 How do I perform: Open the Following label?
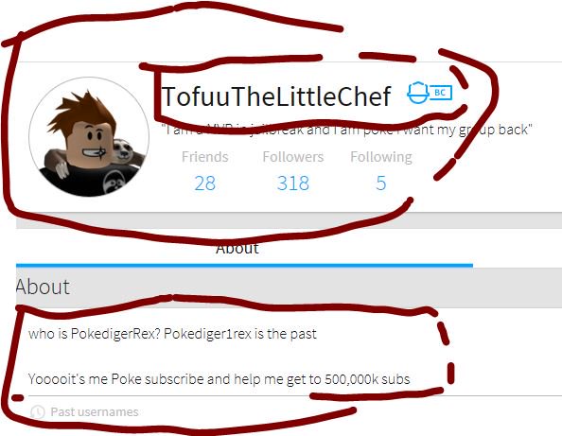pyautogui.click(x=381, y=157)
